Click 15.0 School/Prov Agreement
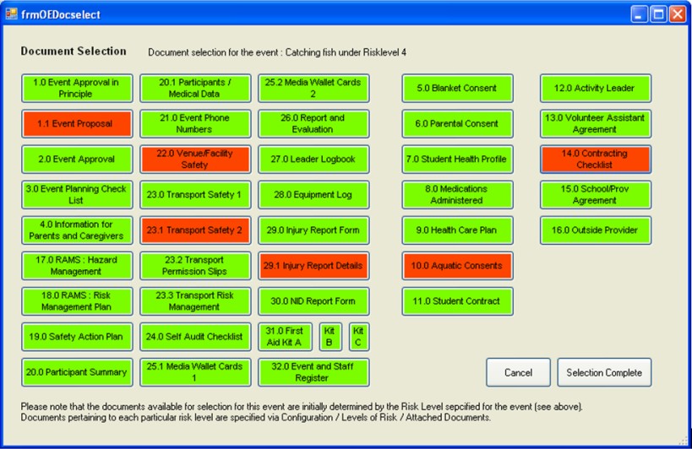This screenshot has width=692, height=449. coord(596,195)
